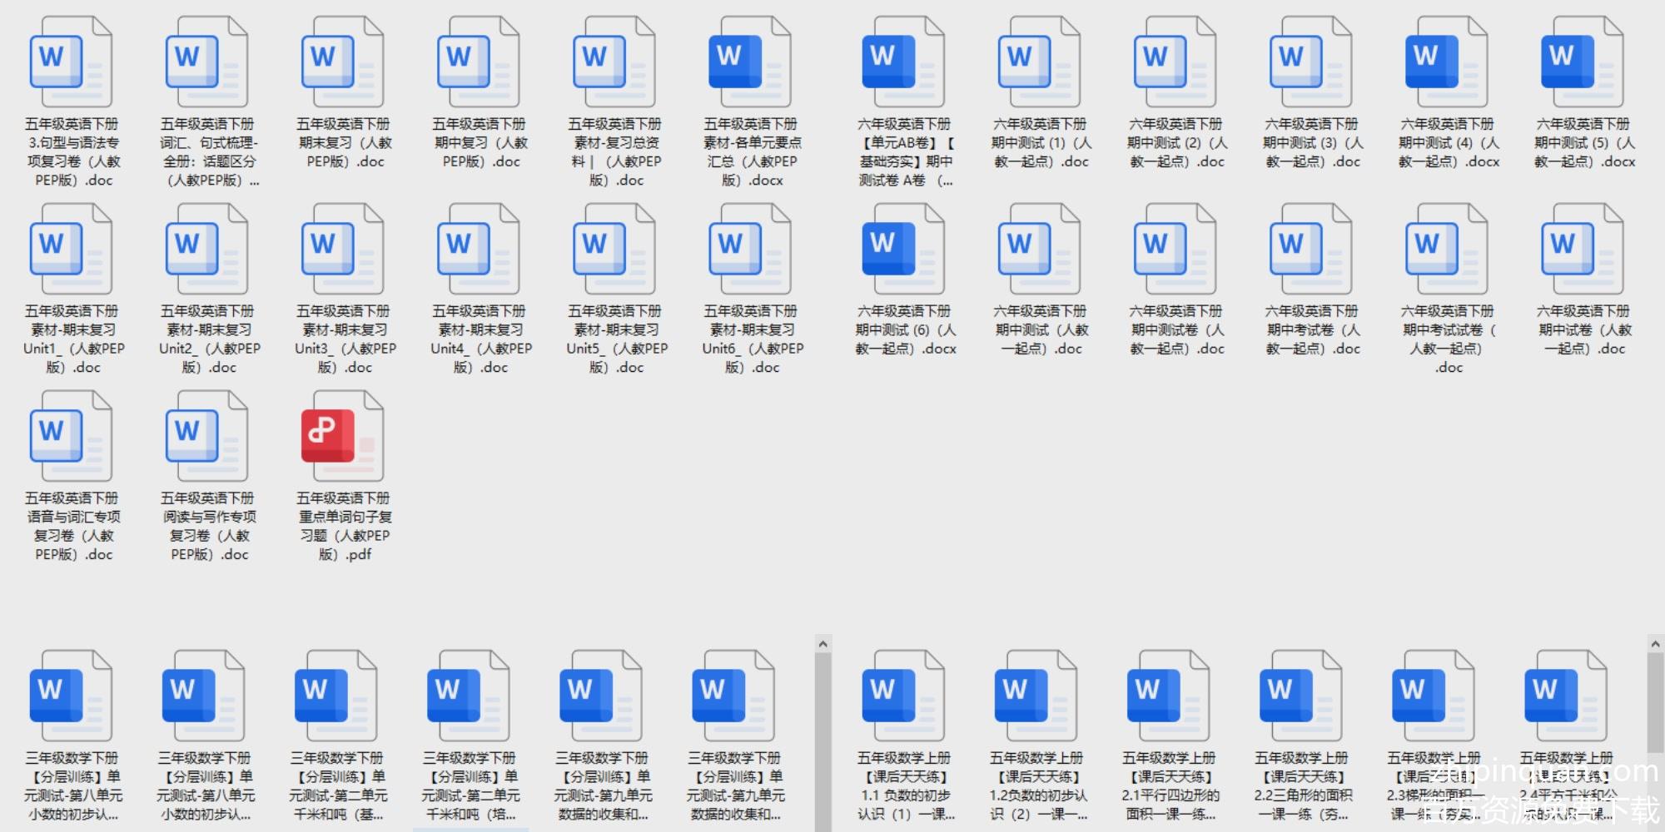The height and width of the screenshot is (832, 1665).
Task: Open the 重点单词句子复习题 PDF file
Action: tap(343, 477)
